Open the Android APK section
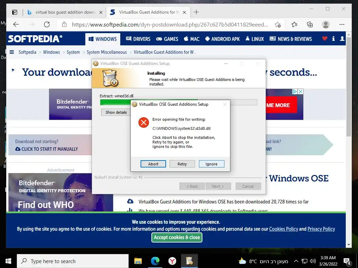The image size is (358, 268). [223, 39]
